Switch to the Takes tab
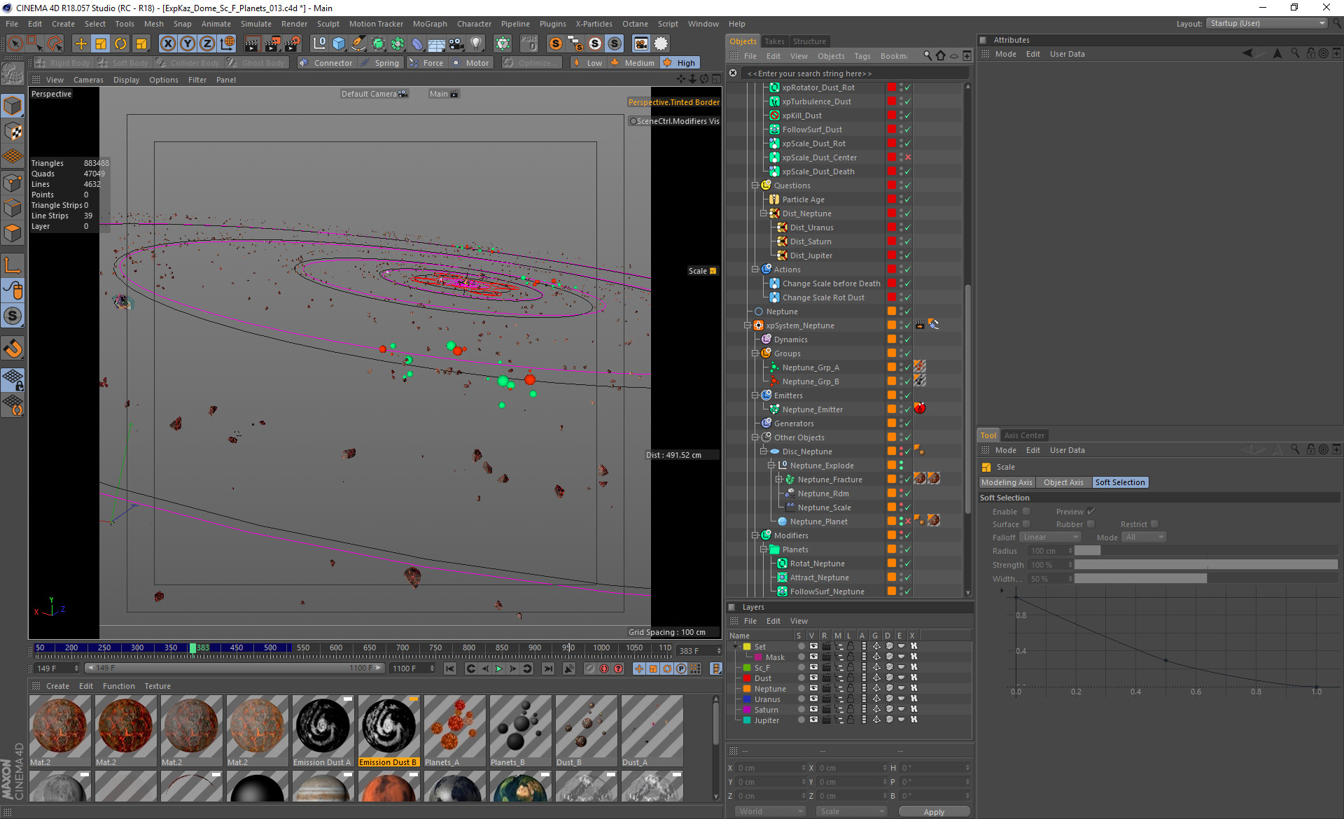Image resolution: width=1344 pixels, height=819 pixels. (x=774, y=41)
